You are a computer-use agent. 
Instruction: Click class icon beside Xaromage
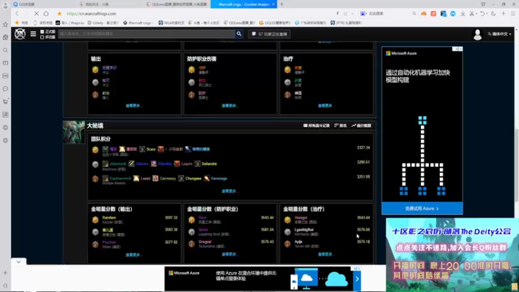click(x=206, y=178)
